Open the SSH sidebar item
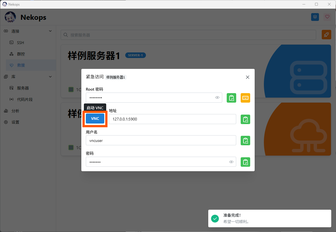Viewport: 336px width, 232px height. coord(20,43)
